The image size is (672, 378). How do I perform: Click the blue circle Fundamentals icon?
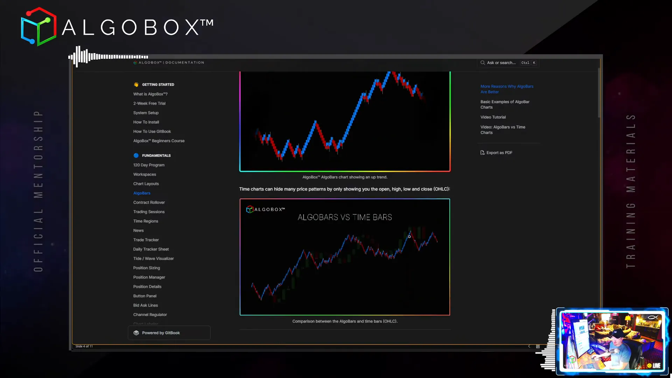point(136,155)
